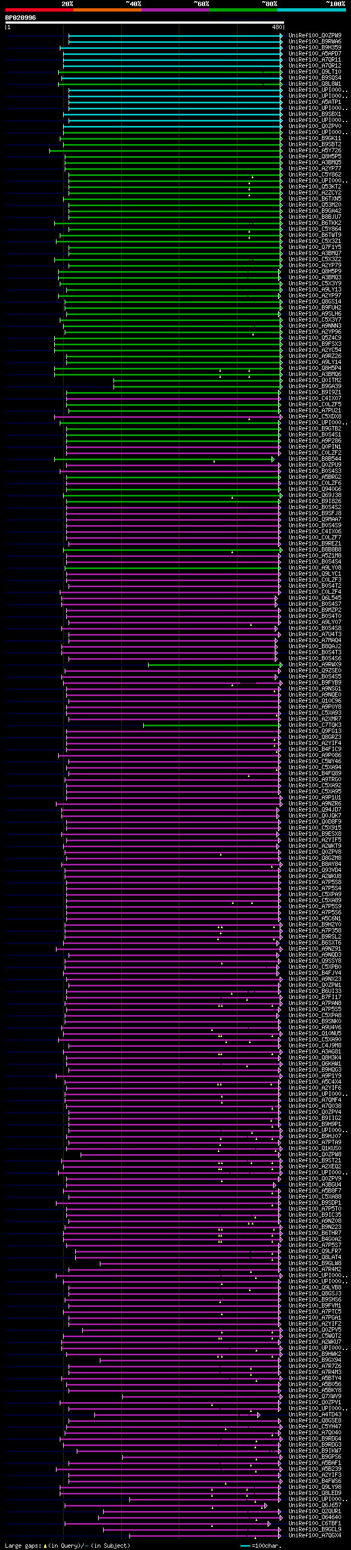Click the UniRef100_Q8L8W1 label
Image resolution: width=351 pixels, height=1550 pixels.
point(315,84)
